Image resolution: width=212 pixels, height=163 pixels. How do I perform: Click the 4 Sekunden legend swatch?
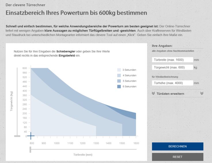click(x=119, y=75)
